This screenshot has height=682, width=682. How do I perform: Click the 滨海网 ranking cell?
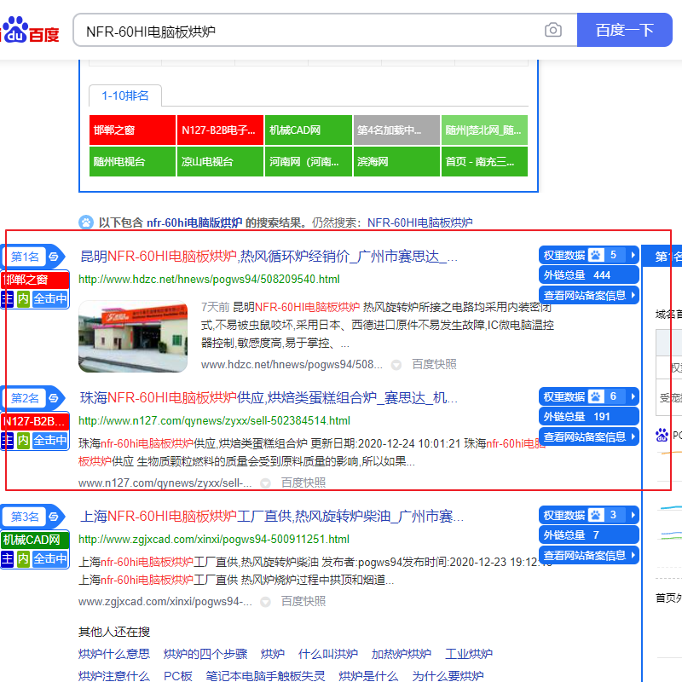(396, 162)
